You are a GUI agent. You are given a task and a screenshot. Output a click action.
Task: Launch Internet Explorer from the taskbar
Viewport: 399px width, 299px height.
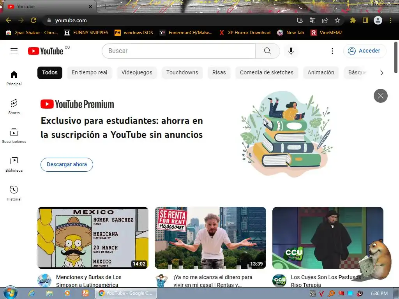(32, 293)
